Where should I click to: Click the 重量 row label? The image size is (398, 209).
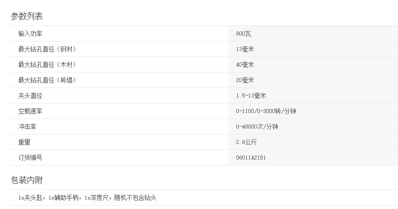[24, 142]
